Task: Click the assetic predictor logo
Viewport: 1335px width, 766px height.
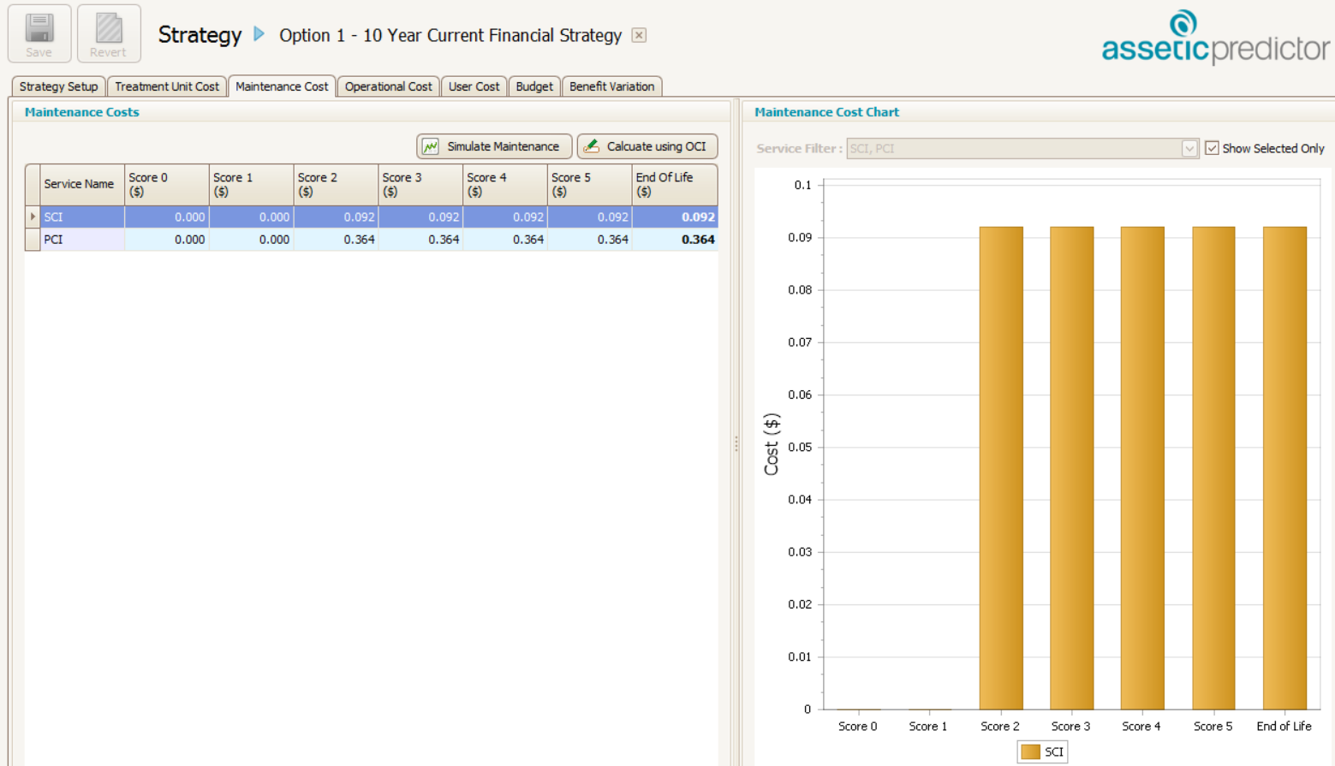Action: 1215,38
